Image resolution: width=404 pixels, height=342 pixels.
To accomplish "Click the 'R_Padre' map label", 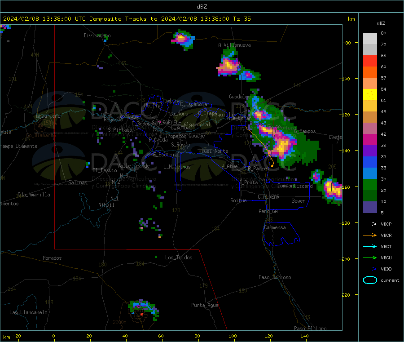I will (x=257, y=169).
